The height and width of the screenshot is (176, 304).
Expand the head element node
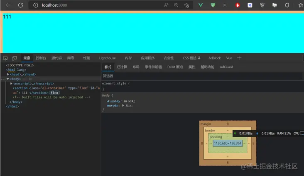pyautogui.click(x=8, y=74)
